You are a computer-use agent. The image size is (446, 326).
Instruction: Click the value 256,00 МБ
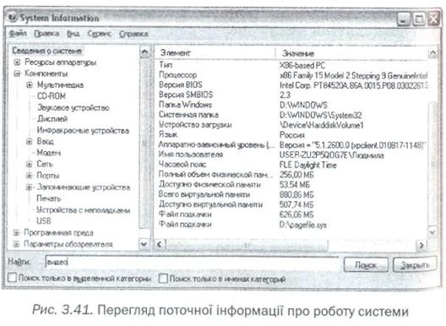[x=296, y=175]
